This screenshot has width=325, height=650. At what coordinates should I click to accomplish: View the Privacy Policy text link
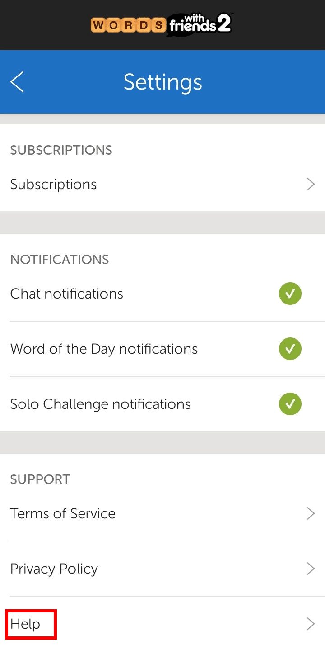[x=54, y=569]
